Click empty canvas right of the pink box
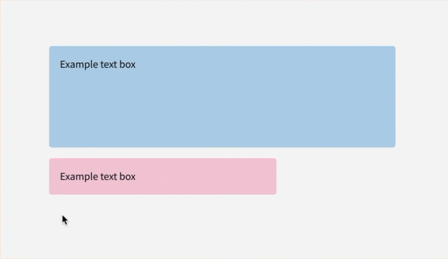448x259 pixels. point(360,176)
